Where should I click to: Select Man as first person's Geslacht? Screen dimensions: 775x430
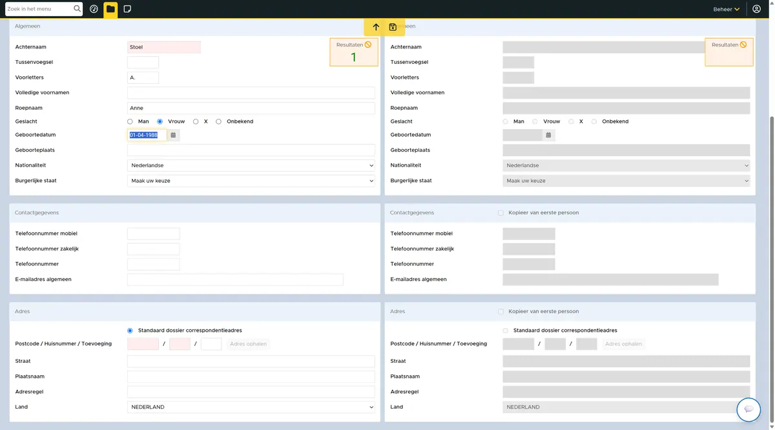click(x=130, y=121)
